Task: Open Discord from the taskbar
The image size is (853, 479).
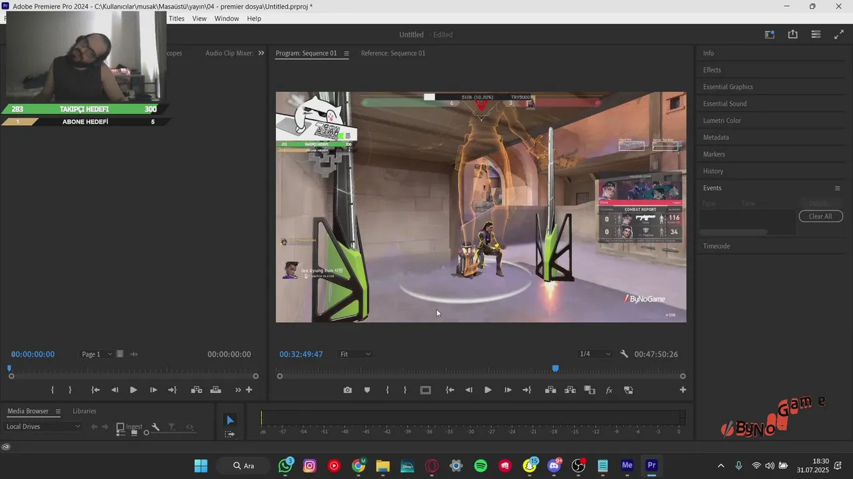Action: tap(554, 466)
